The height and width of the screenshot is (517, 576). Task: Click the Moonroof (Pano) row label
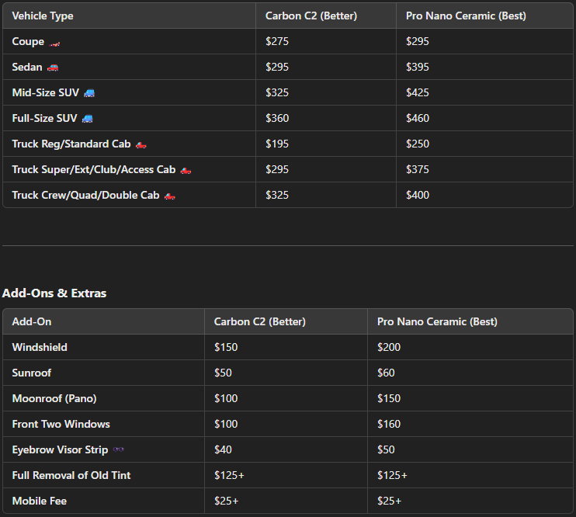[54, 398]
